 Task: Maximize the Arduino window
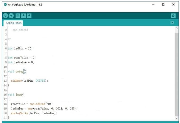tap(163, 4)
